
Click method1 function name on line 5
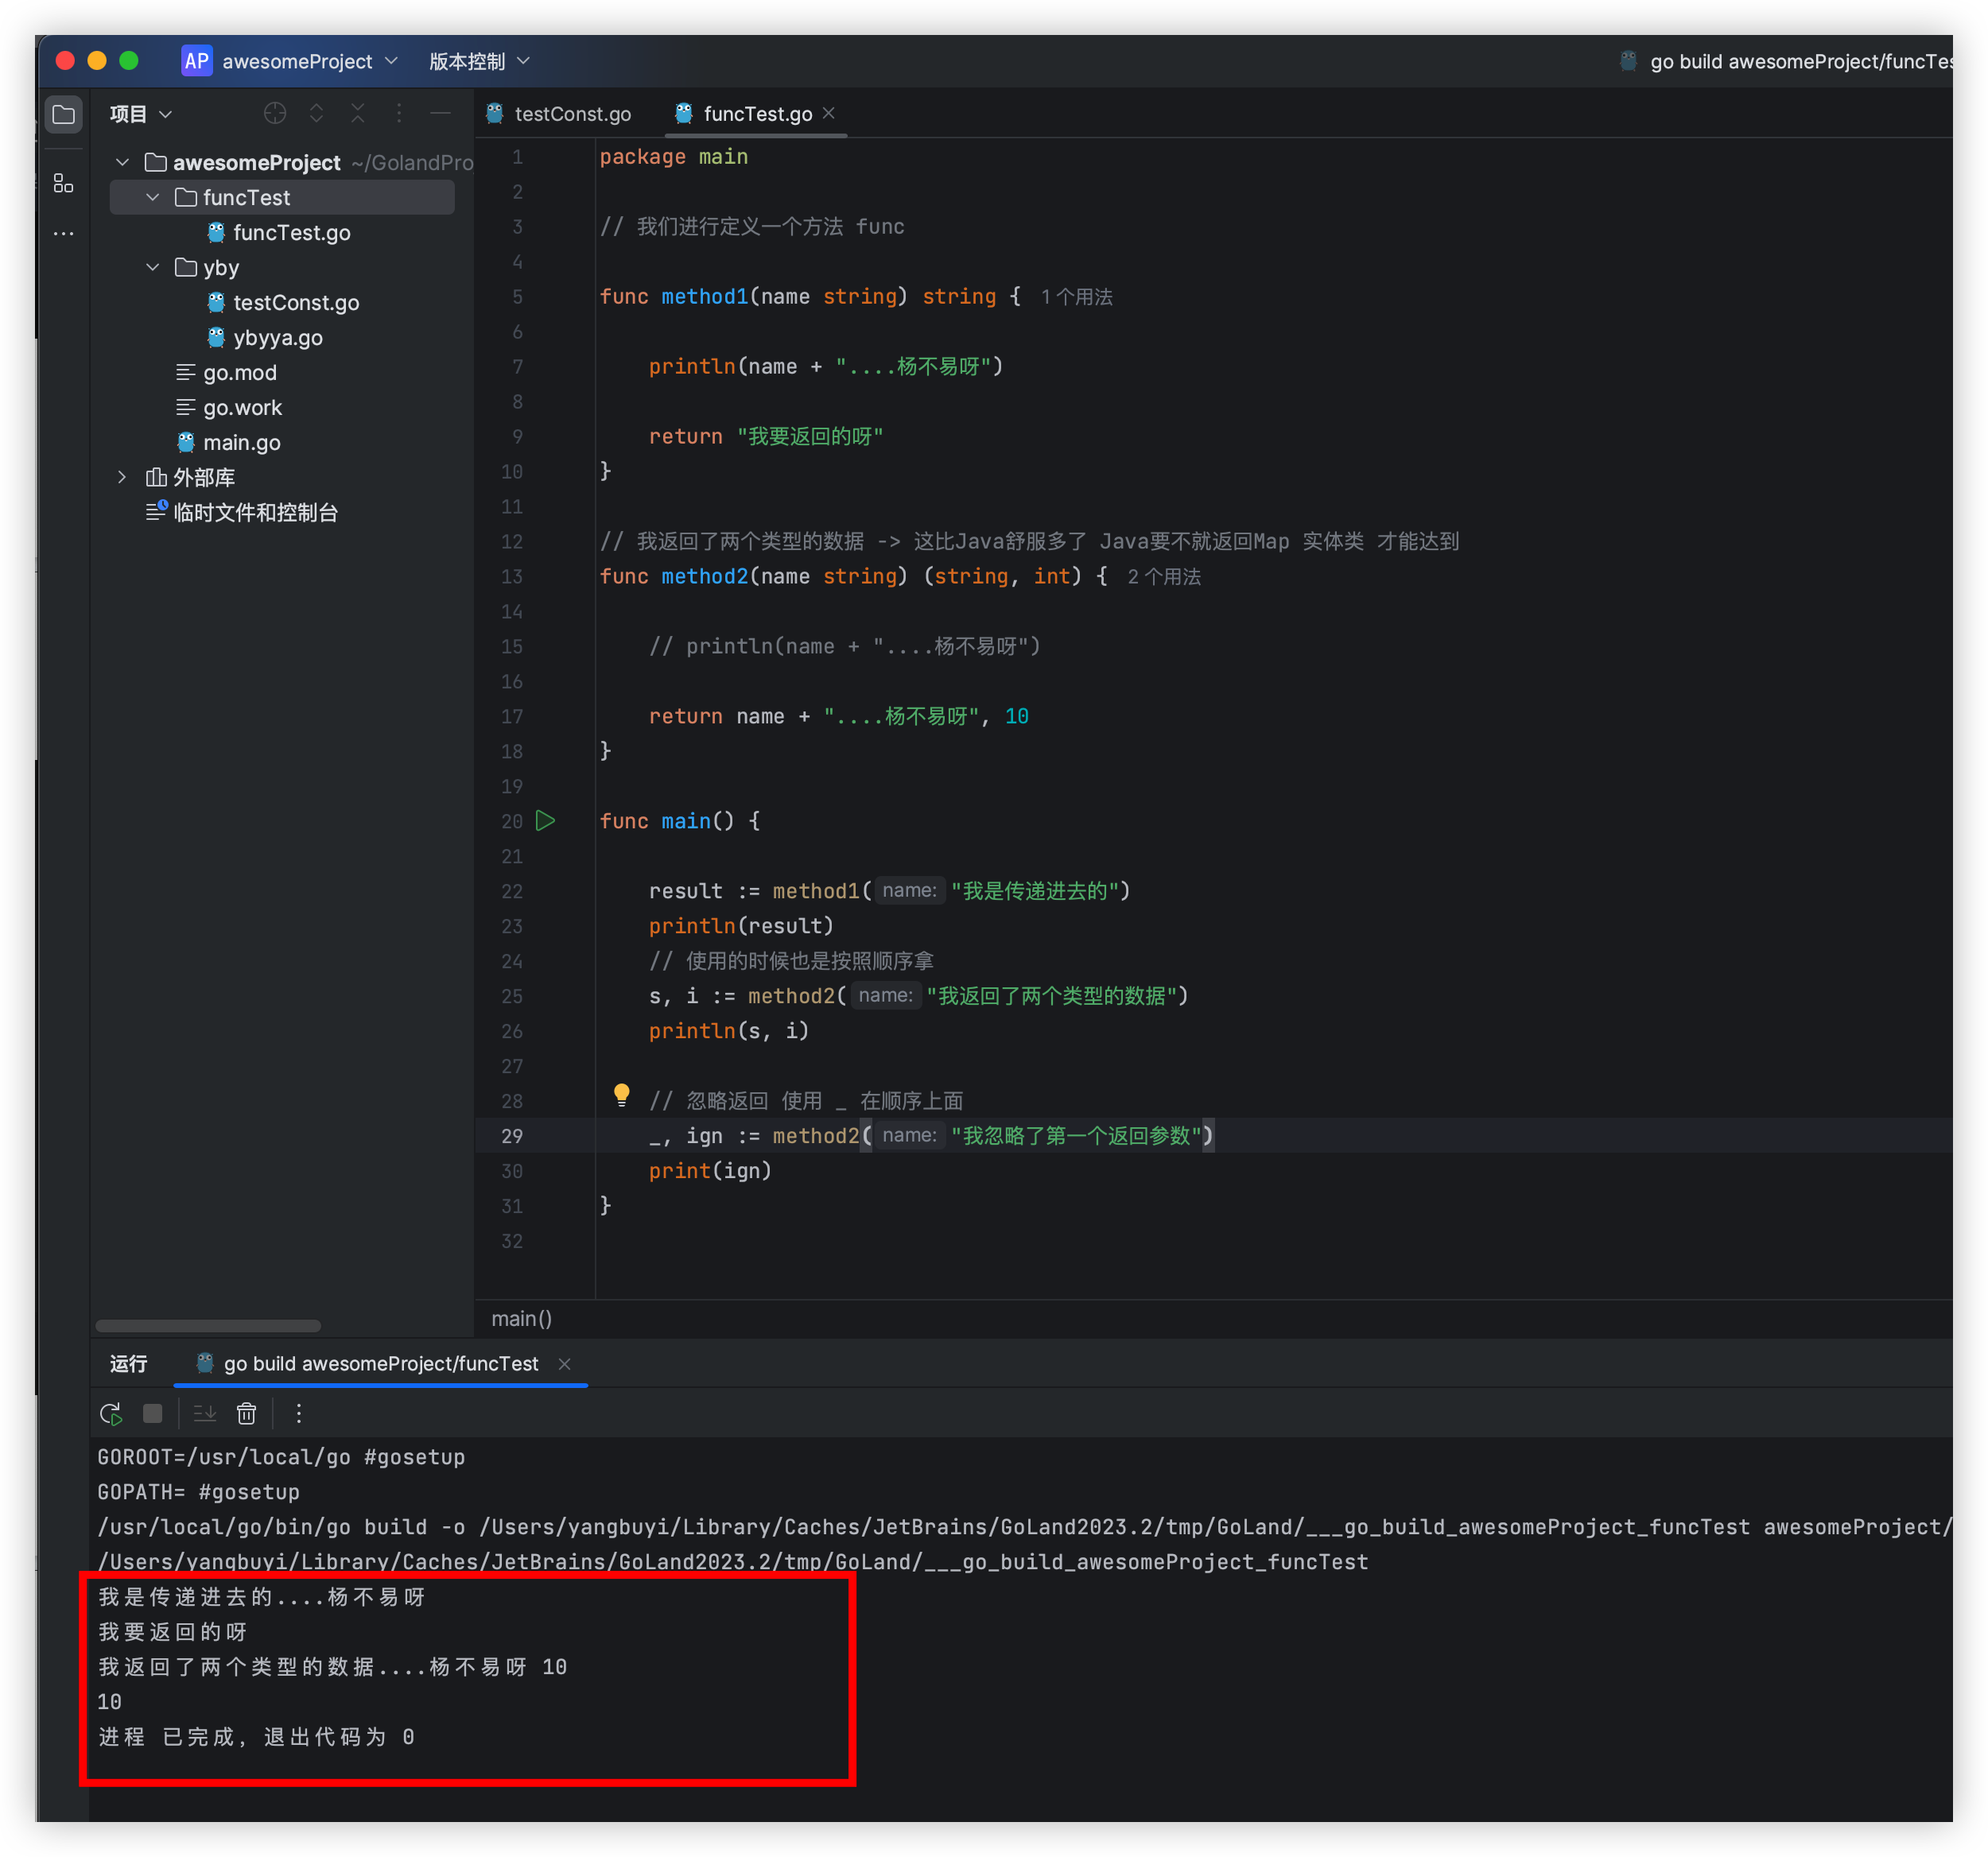click(704, 296)
